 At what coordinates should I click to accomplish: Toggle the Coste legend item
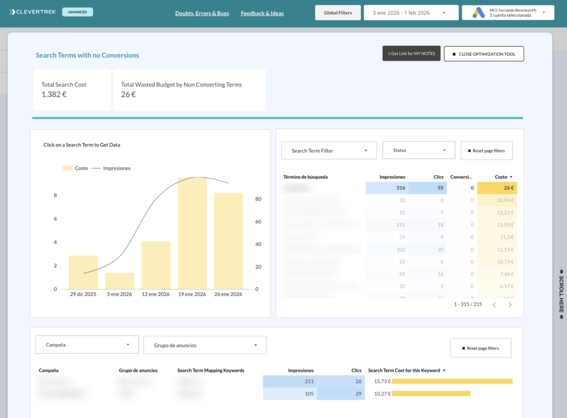(x=75, y=168)
